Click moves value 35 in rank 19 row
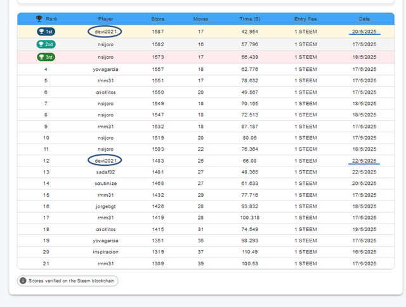406x307 pixels. coord(200,241)
